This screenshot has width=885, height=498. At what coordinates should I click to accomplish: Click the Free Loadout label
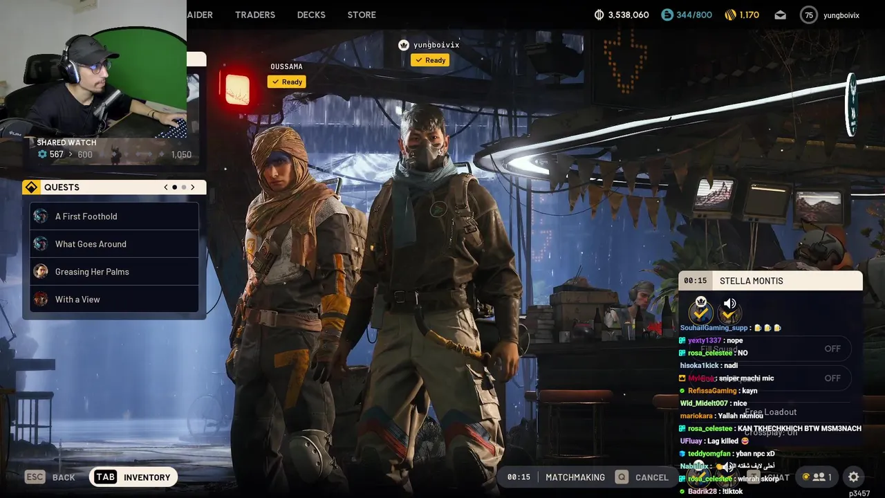[771, 412]
